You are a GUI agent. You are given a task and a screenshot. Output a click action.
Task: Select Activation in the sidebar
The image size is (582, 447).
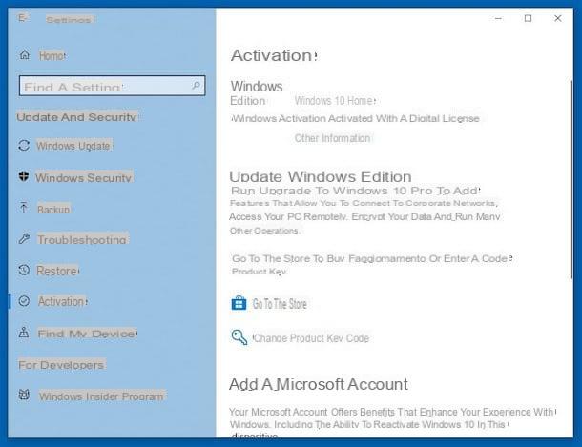(x=63, y=301)
